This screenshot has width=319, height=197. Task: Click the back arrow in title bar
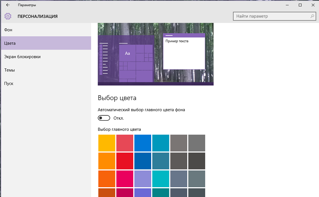click(x=8, y=5)
